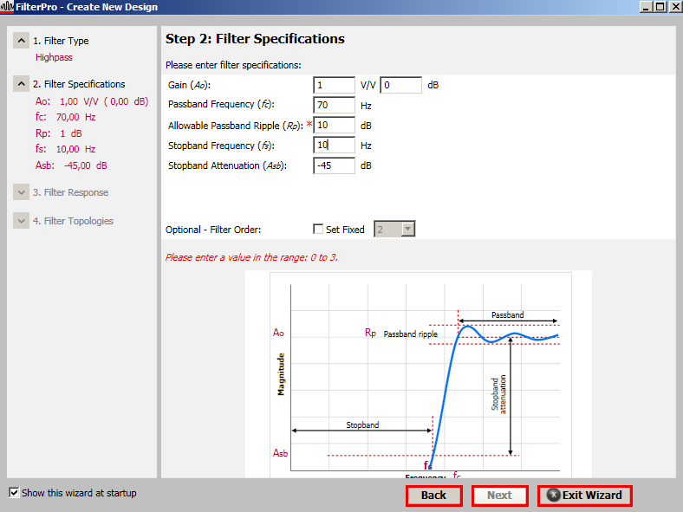Select the 2. Filter Specifications step
This screenshot has height=512, width=683.
79,83
